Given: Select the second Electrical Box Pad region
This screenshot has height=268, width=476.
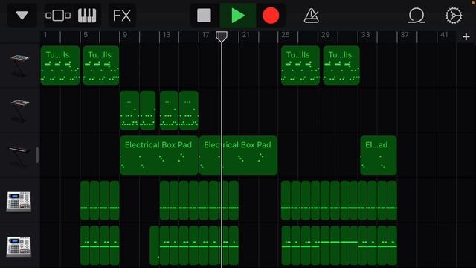Looking at the screenshot, I should coord(238,156).
